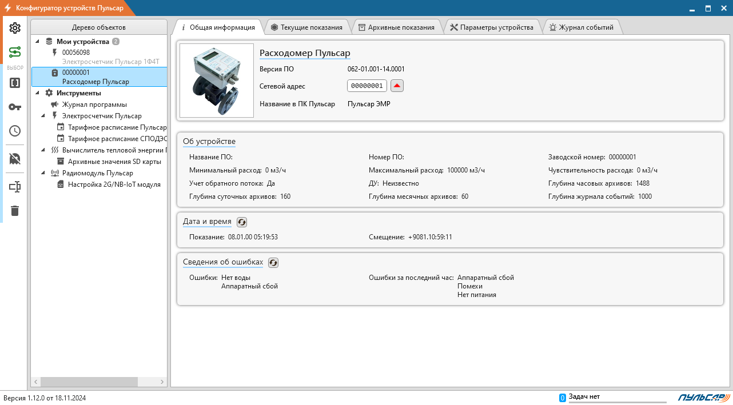
Task: Click antenna icon of Радиомодуль Пульсар
Action: point(55,173)
